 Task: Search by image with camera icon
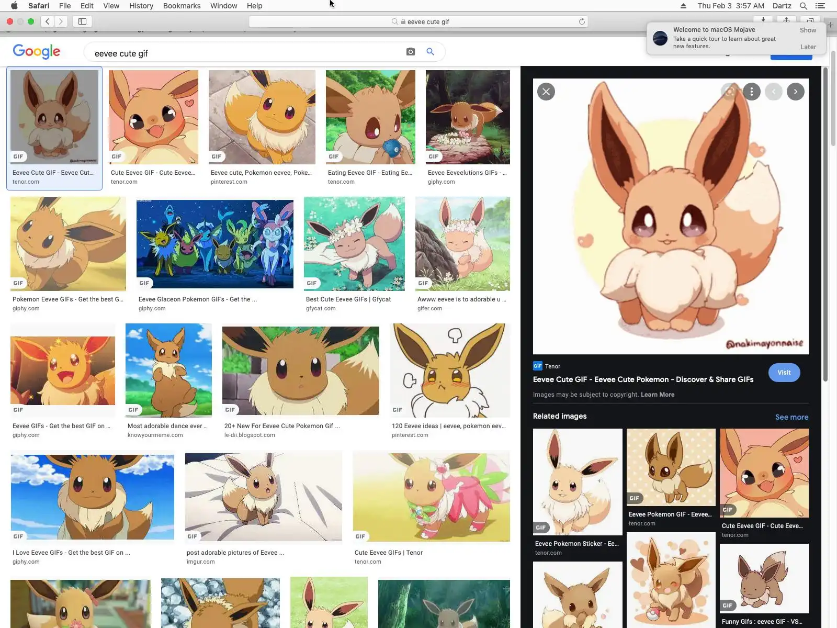click(411, 52)
